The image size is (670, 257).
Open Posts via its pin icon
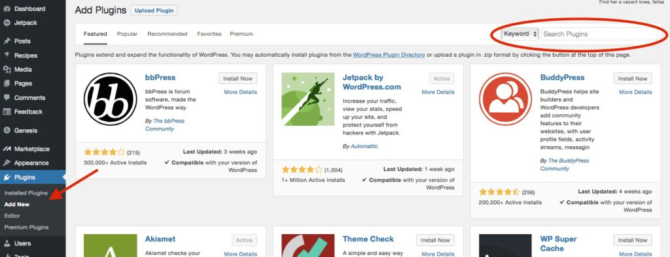point(7,41)
